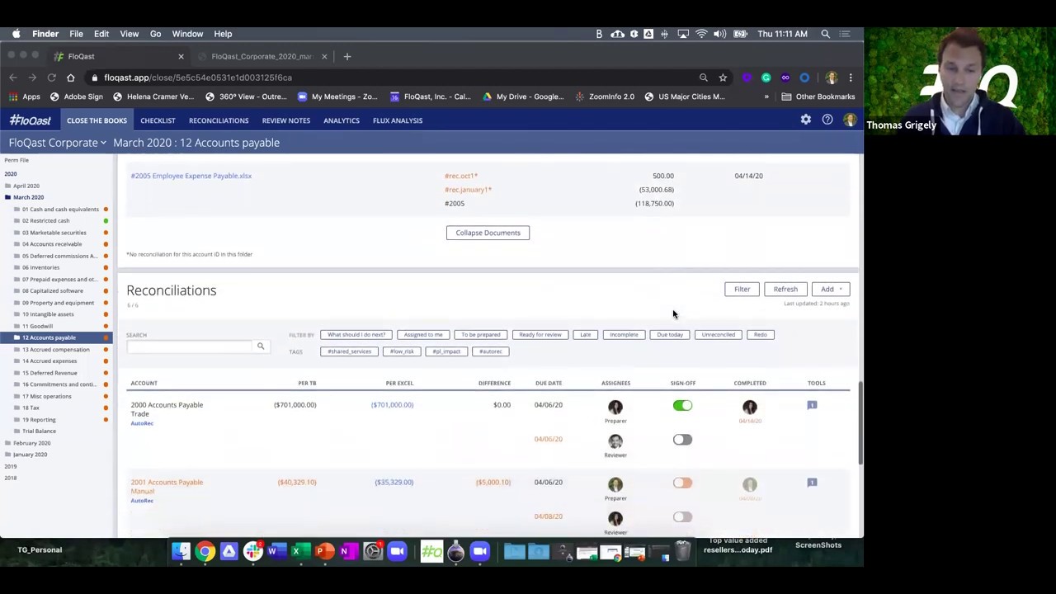Click the Filter button
This screenshot has height=594, width=1056.
pyautogui.click(x=742, y=290)
